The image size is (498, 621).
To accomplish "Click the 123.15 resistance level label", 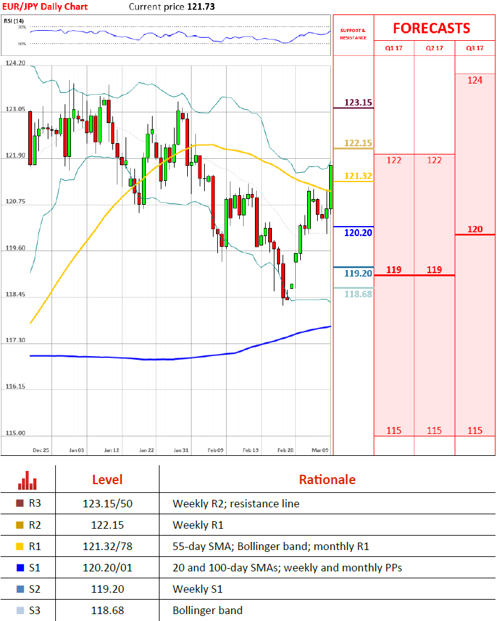I will (358, 102).
